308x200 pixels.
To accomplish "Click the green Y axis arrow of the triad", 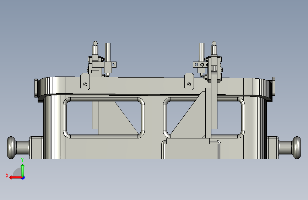I will [23, 171].
